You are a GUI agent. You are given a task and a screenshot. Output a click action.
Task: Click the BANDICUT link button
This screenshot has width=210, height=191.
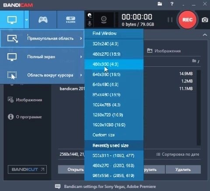27,169
